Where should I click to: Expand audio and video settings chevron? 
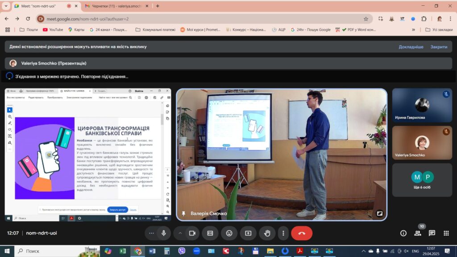pyautogui.click(x=180, y=233)
